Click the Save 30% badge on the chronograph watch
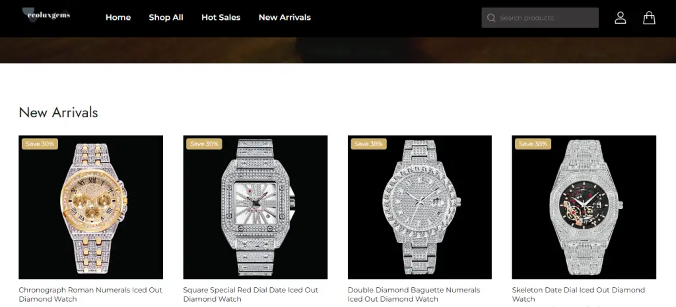 (x=40, y=144)
